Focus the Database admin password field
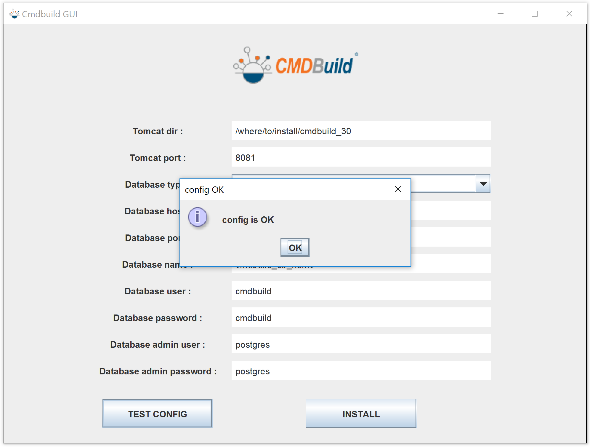 [x=361, y=371]
